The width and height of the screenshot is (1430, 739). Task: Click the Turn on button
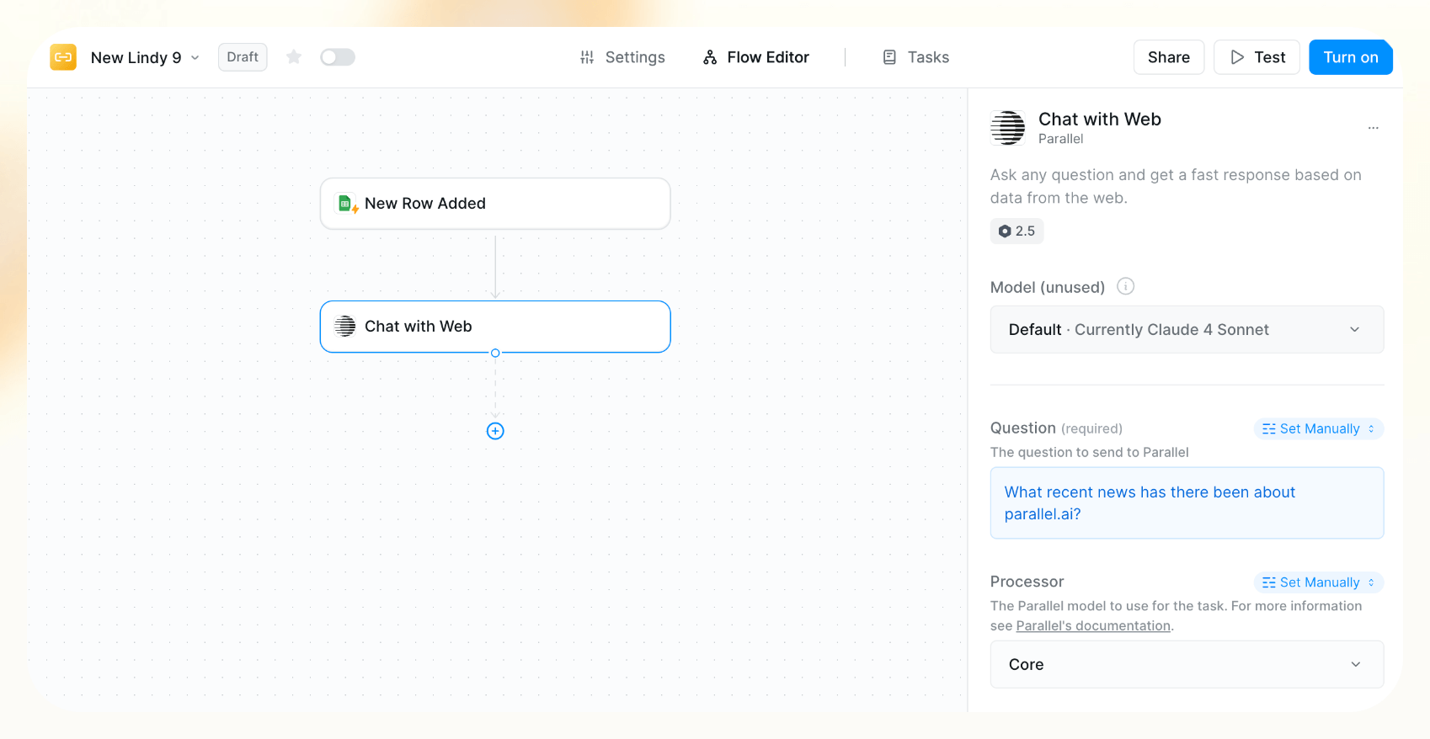pos(1351,57)
